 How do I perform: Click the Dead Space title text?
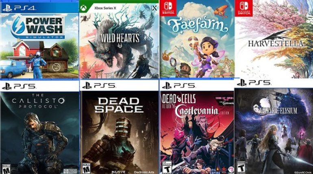point(119,105)
